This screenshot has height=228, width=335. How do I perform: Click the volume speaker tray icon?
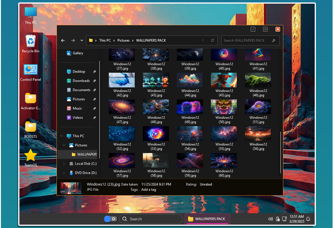point(270,219)
